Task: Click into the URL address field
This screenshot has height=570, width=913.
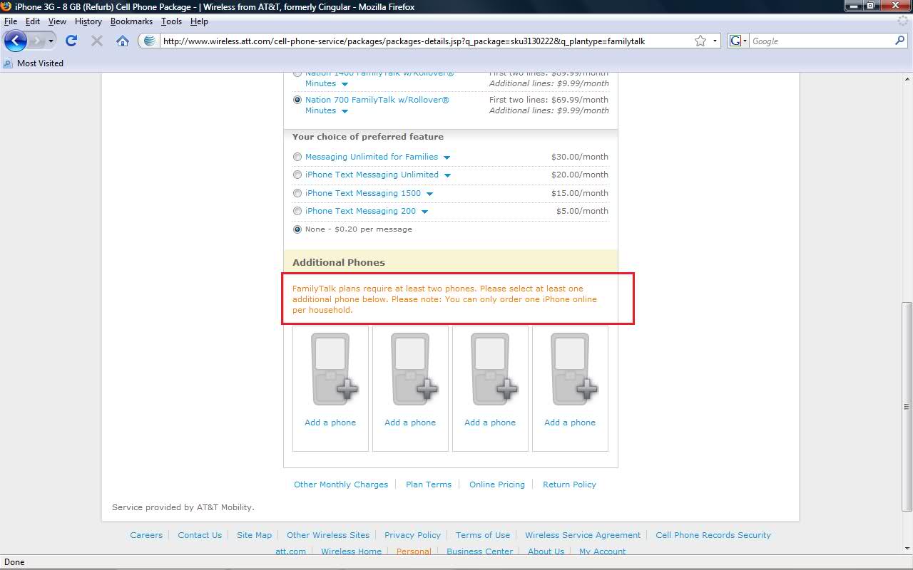Action: tap(424, 41)
